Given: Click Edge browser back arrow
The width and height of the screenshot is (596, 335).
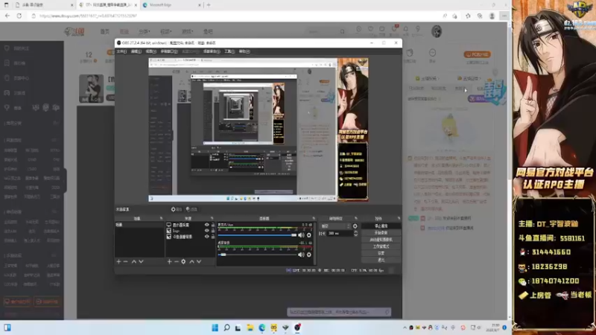Looking at the screenshot, I should (x=7, y=16).
